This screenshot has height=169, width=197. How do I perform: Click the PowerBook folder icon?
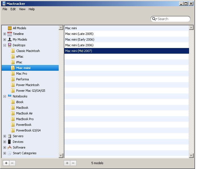(13, 125)
